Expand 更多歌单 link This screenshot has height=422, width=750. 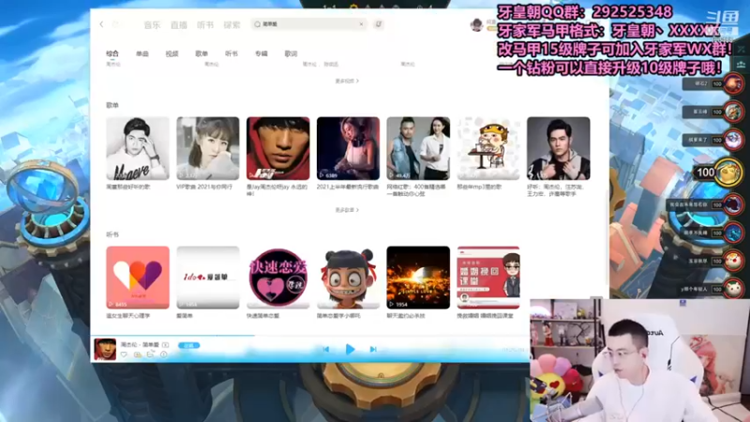(347, 210)
